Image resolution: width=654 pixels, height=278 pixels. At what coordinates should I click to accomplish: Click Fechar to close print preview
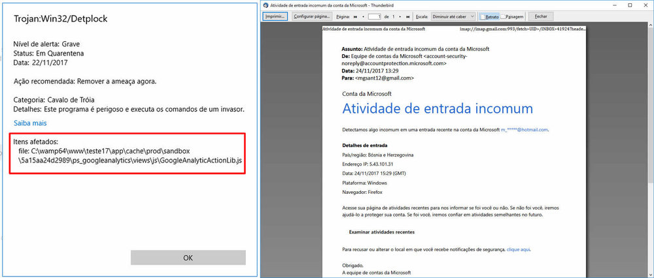click(x=541, y=17)
